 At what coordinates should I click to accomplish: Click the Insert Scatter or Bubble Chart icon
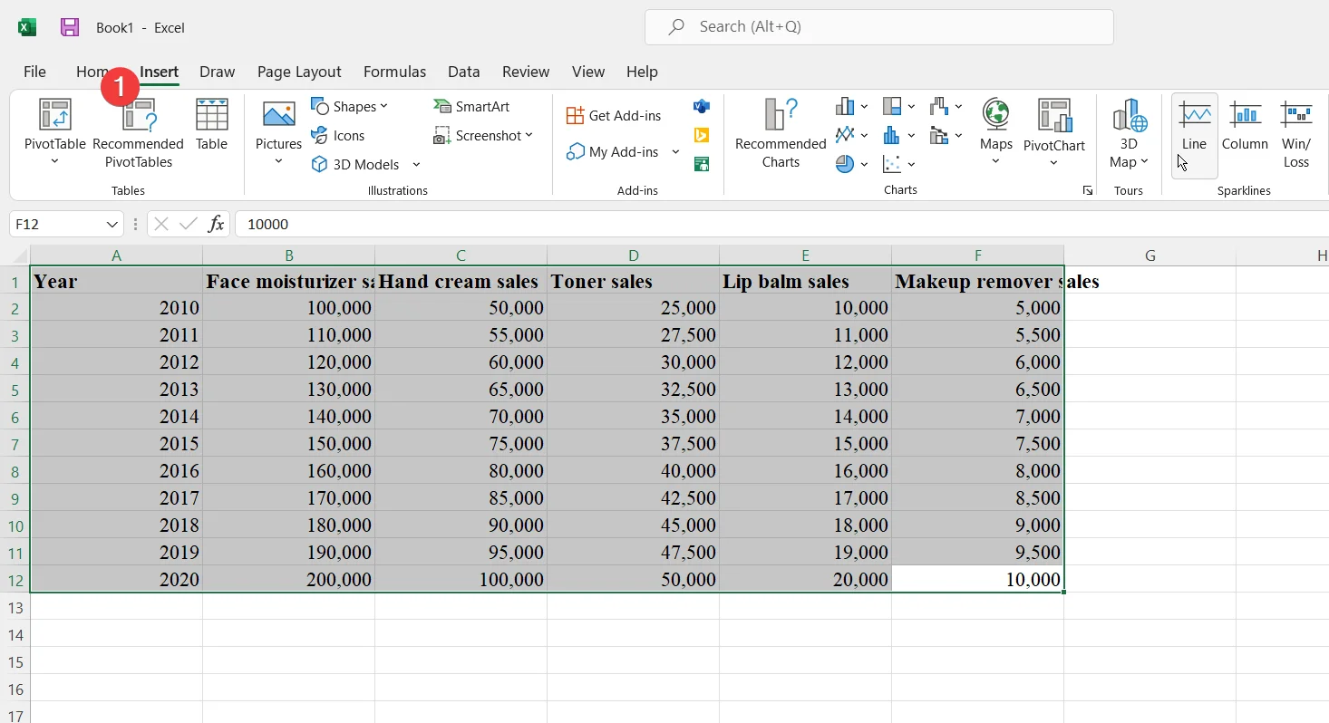pos(892,164)
